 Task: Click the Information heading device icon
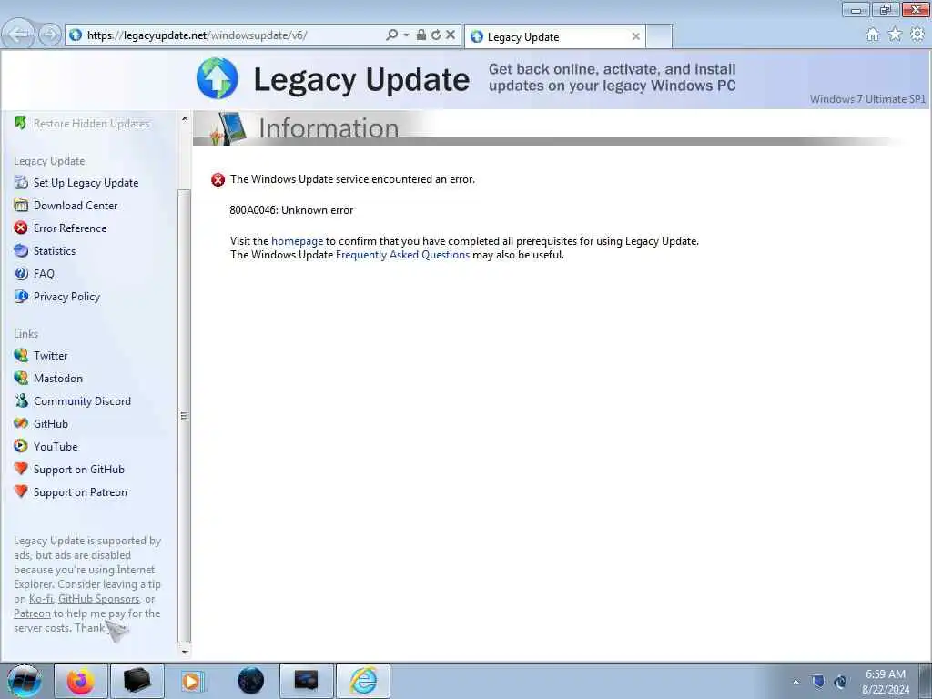pyautogui.click(x=228, y=128)
